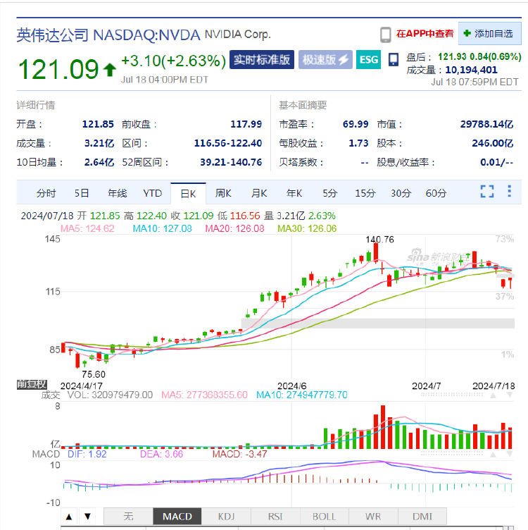
Task: Click the VOL: 320979479.00 label
Action: pos(110,395)
